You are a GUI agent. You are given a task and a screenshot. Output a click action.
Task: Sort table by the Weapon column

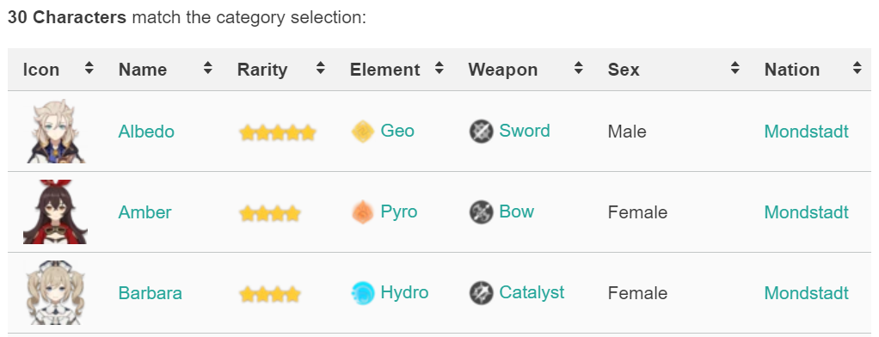(x=527, y=70)
